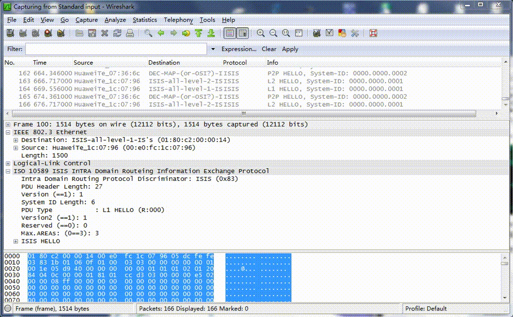
Task: Open the coloring rules editor
Action: pyautogui.click(x=342, y=33)
